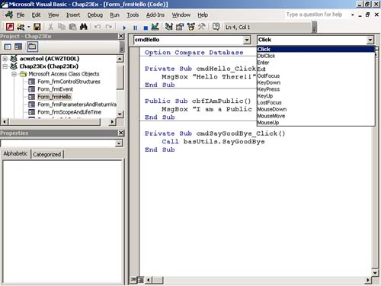
Task: Choose LostFocus from procedure list
Action: (315, 102)
